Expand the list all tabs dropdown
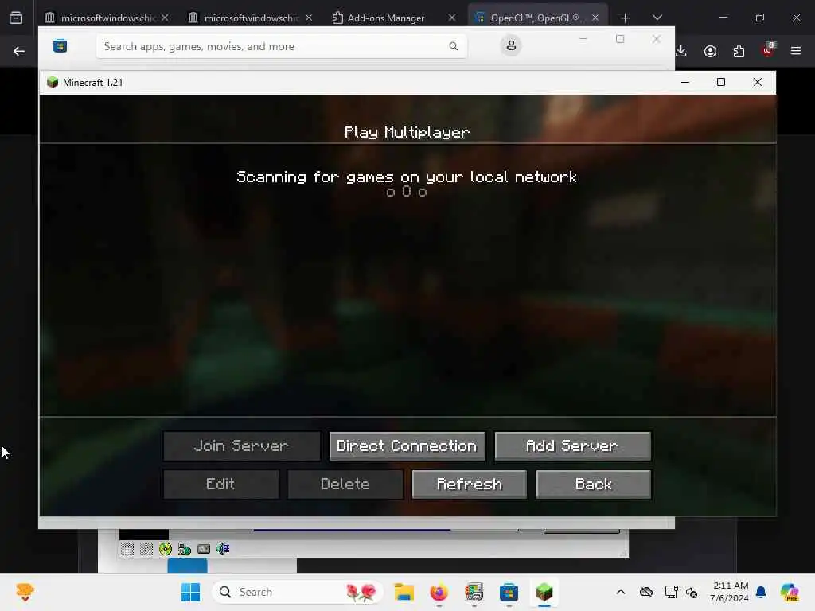The width and height of the screenshot is (815, 611). click(x=657, y=18)
